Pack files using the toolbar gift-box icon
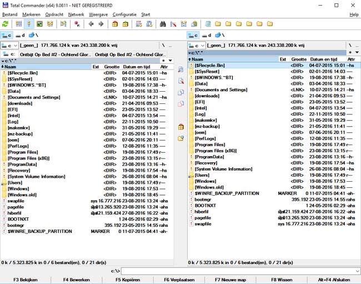The height and width of the screenshot is (284, 361). [115, 24]
